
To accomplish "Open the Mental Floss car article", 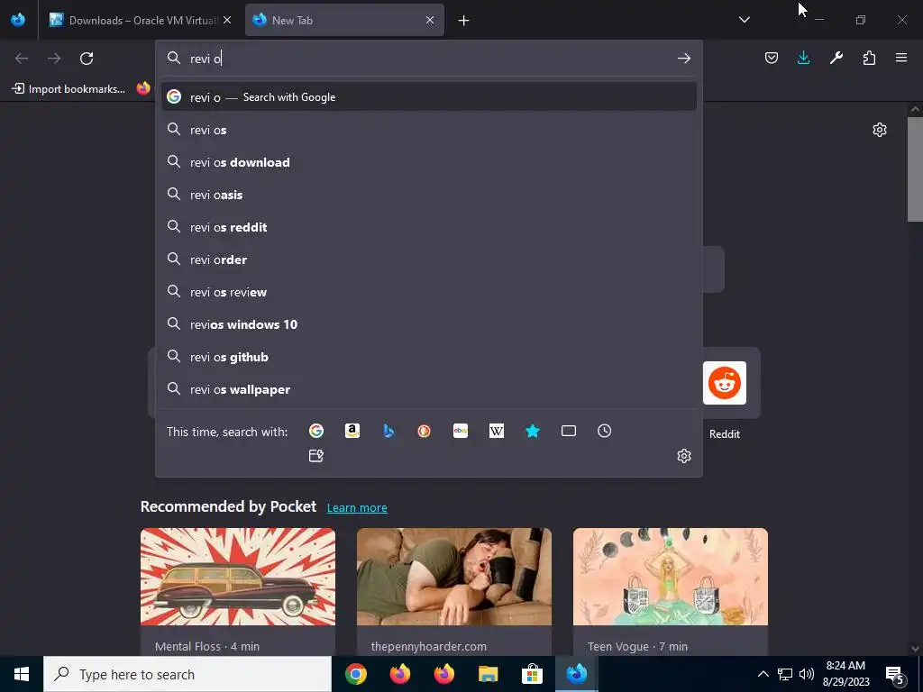I will coord(238,591).
